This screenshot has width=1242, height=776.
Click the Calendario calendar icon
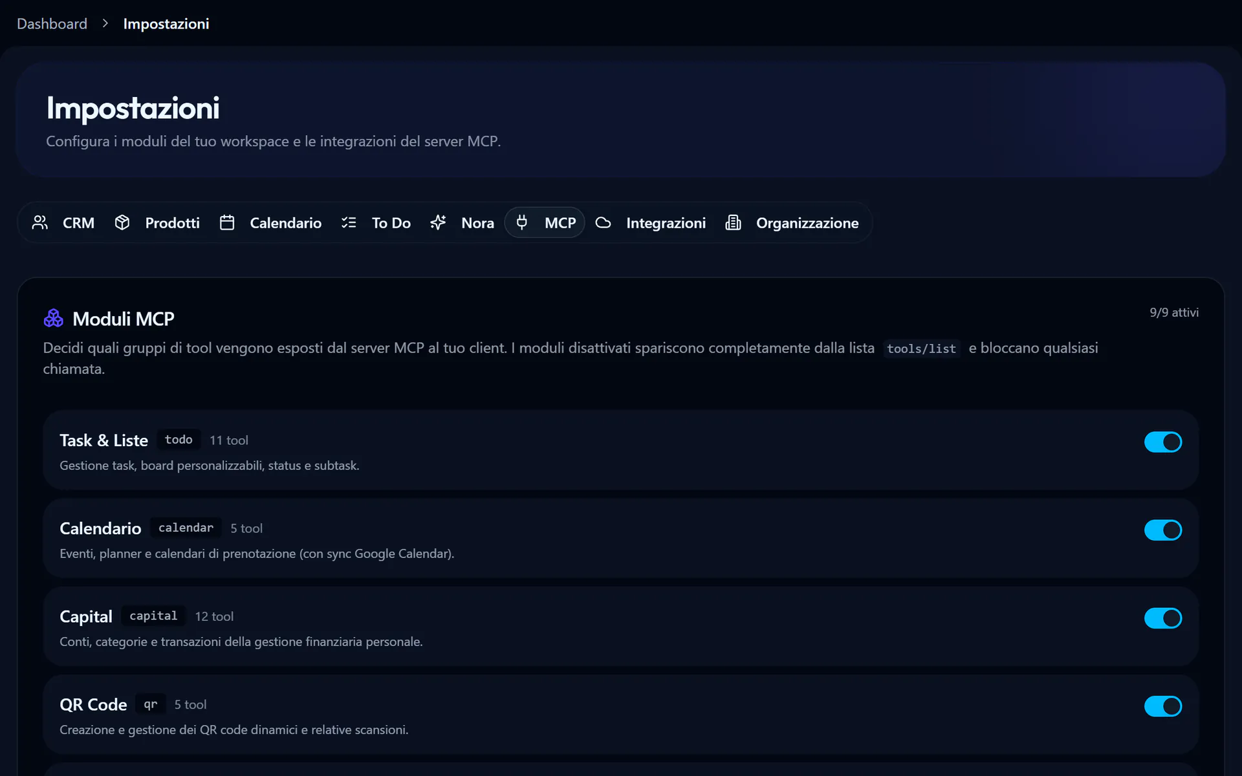pos(227,222)
